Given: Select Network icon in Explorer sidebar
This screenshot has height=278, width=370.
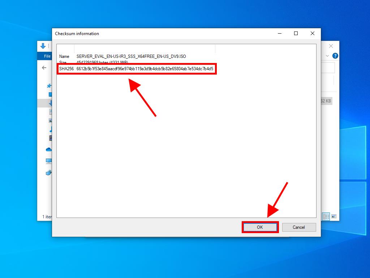Looking at the screenshot, I should [49, 173].
